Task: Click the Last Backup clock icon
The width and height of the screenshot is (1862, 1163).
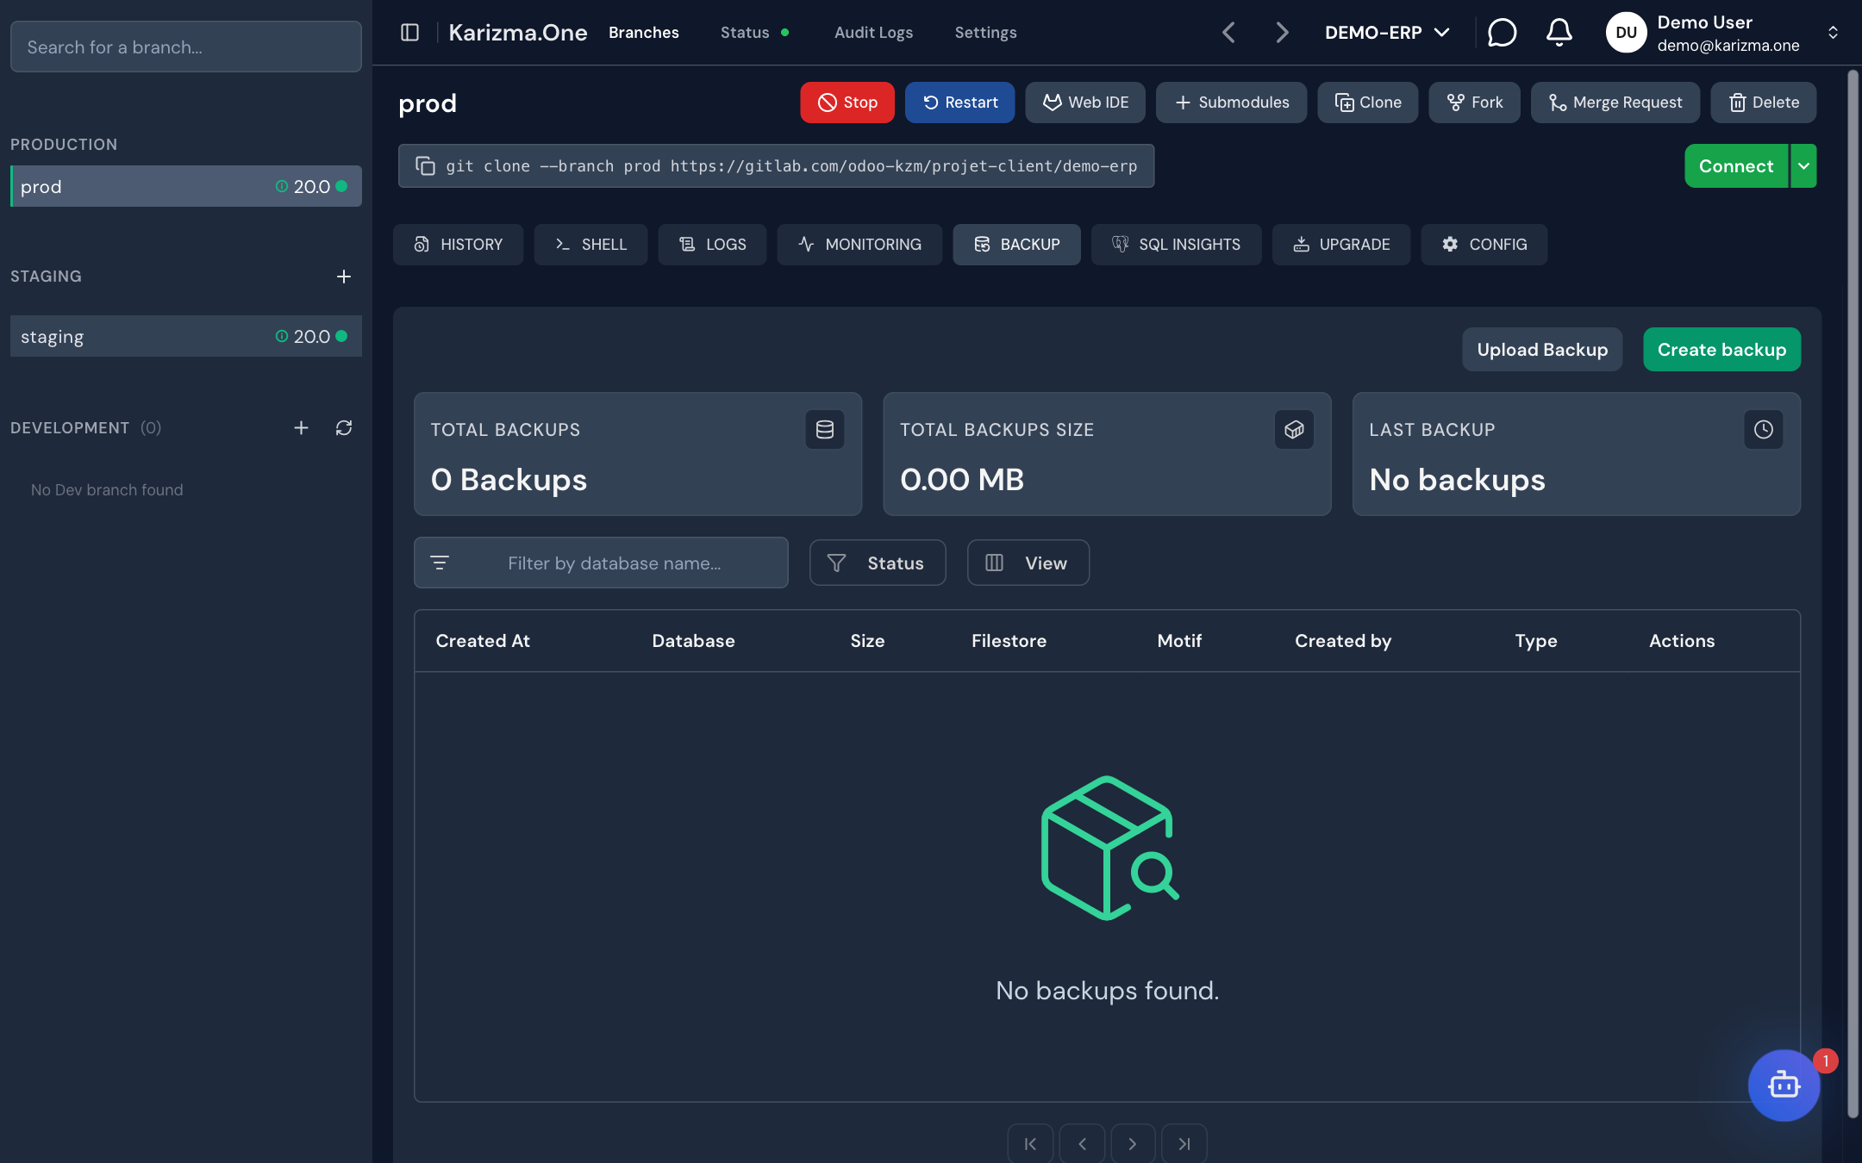Action: [1763, 429]
